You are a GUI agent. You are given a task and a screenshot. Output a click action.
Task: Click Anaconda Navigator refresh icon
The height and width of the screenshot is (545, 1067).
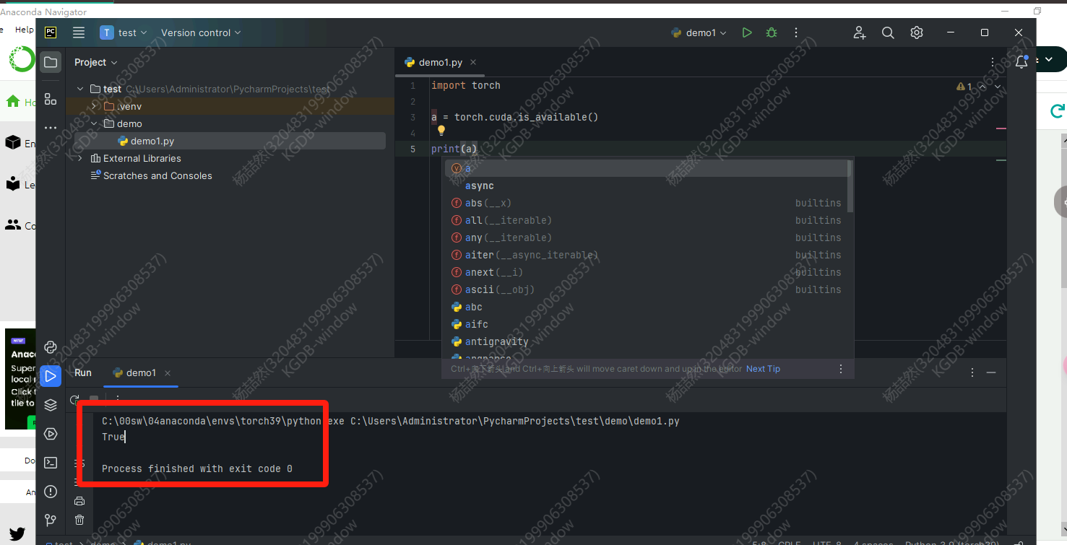pyautogui.click(x=1058, y=110)
